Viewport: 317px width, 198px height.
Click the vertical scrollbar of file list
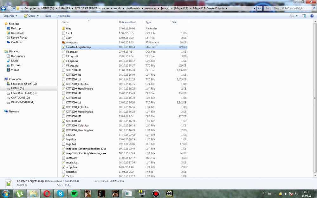315,95
